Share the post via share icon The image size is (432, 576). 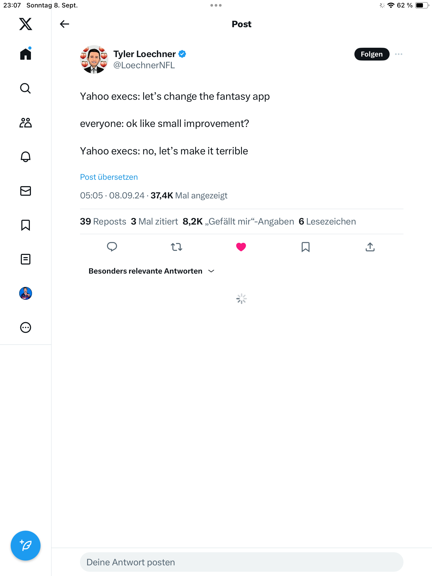point(370,247)
